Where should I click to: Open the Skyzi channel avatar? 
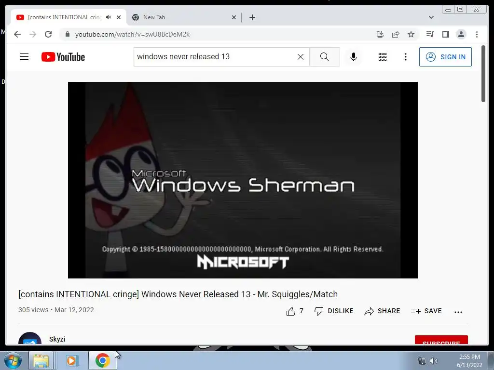click(x=30, y=339)
